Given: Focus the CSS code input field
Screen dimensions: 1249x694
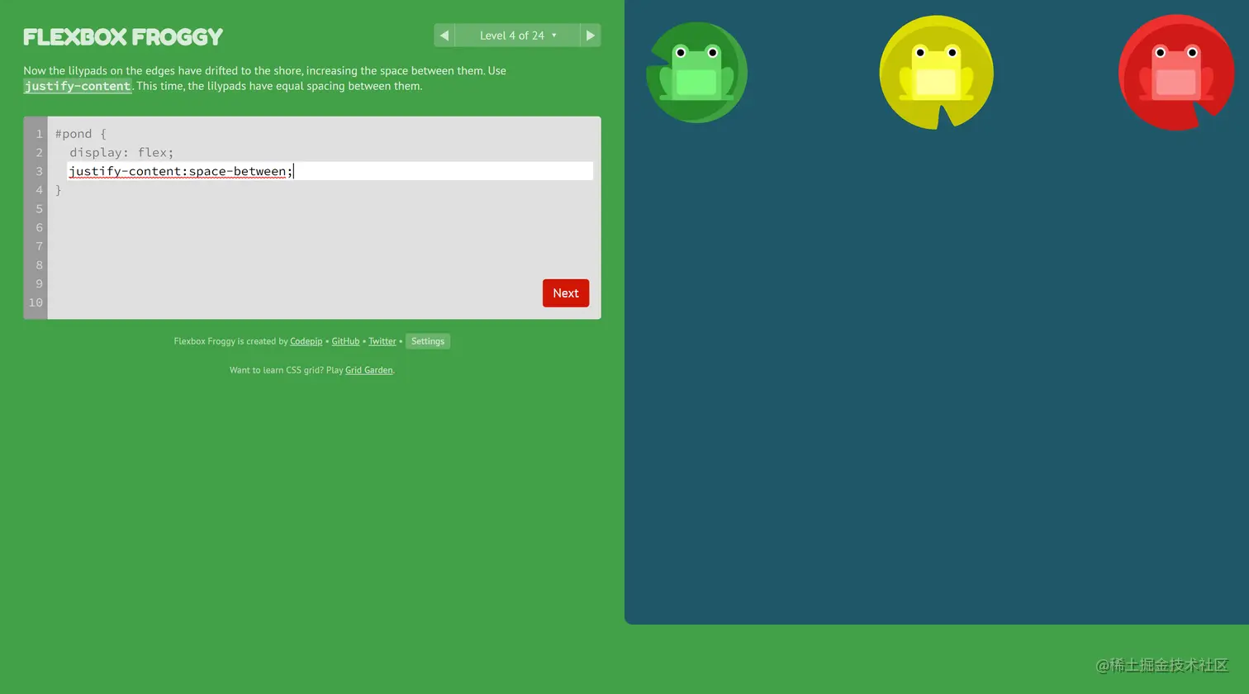Looking at the screenshot, I should [330, 171].
